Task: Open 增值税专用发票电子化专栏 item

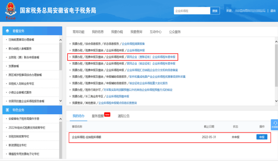Action: point(24,154)
